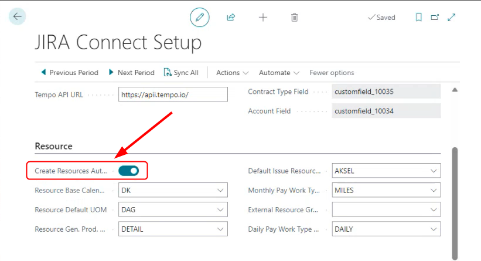Click the scroll up arrow

(x=455, y=90)
